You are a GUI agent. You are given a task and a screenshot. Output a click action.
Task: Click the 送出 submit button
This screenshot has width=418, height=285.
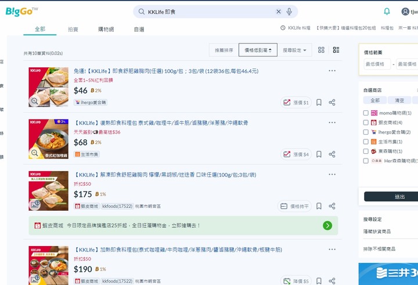click(391, 197)
